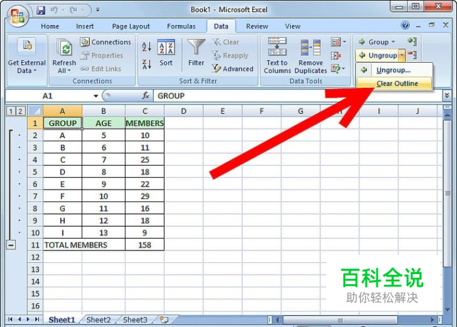
Task: Save the workbook via Quick Access Toolbar
Action: tap(41, 10)
